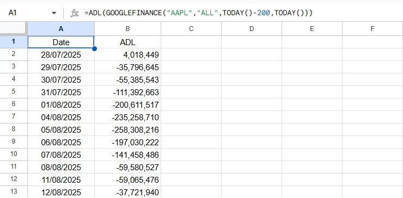Select cell with date 29/07/2025
The width and height of the screenshot is (403, 198).
[x=61, y=67]
